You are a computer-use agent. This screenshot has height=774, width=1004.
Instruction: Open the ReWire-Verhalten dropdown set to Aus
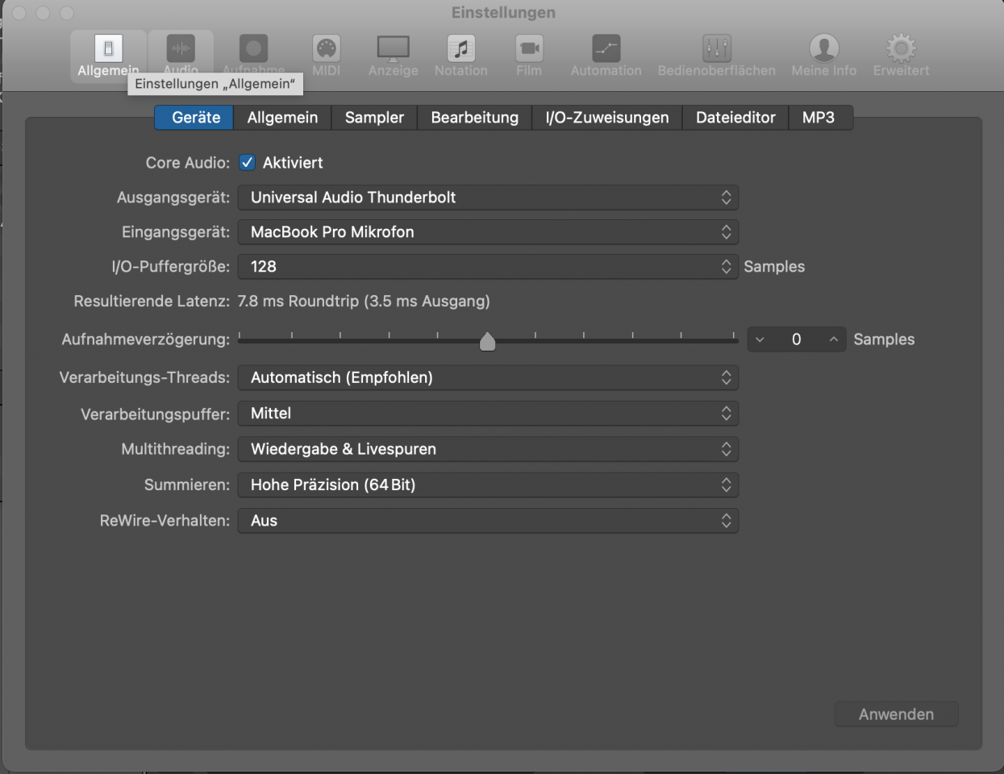pyautogui.click(x=488, y=521)
